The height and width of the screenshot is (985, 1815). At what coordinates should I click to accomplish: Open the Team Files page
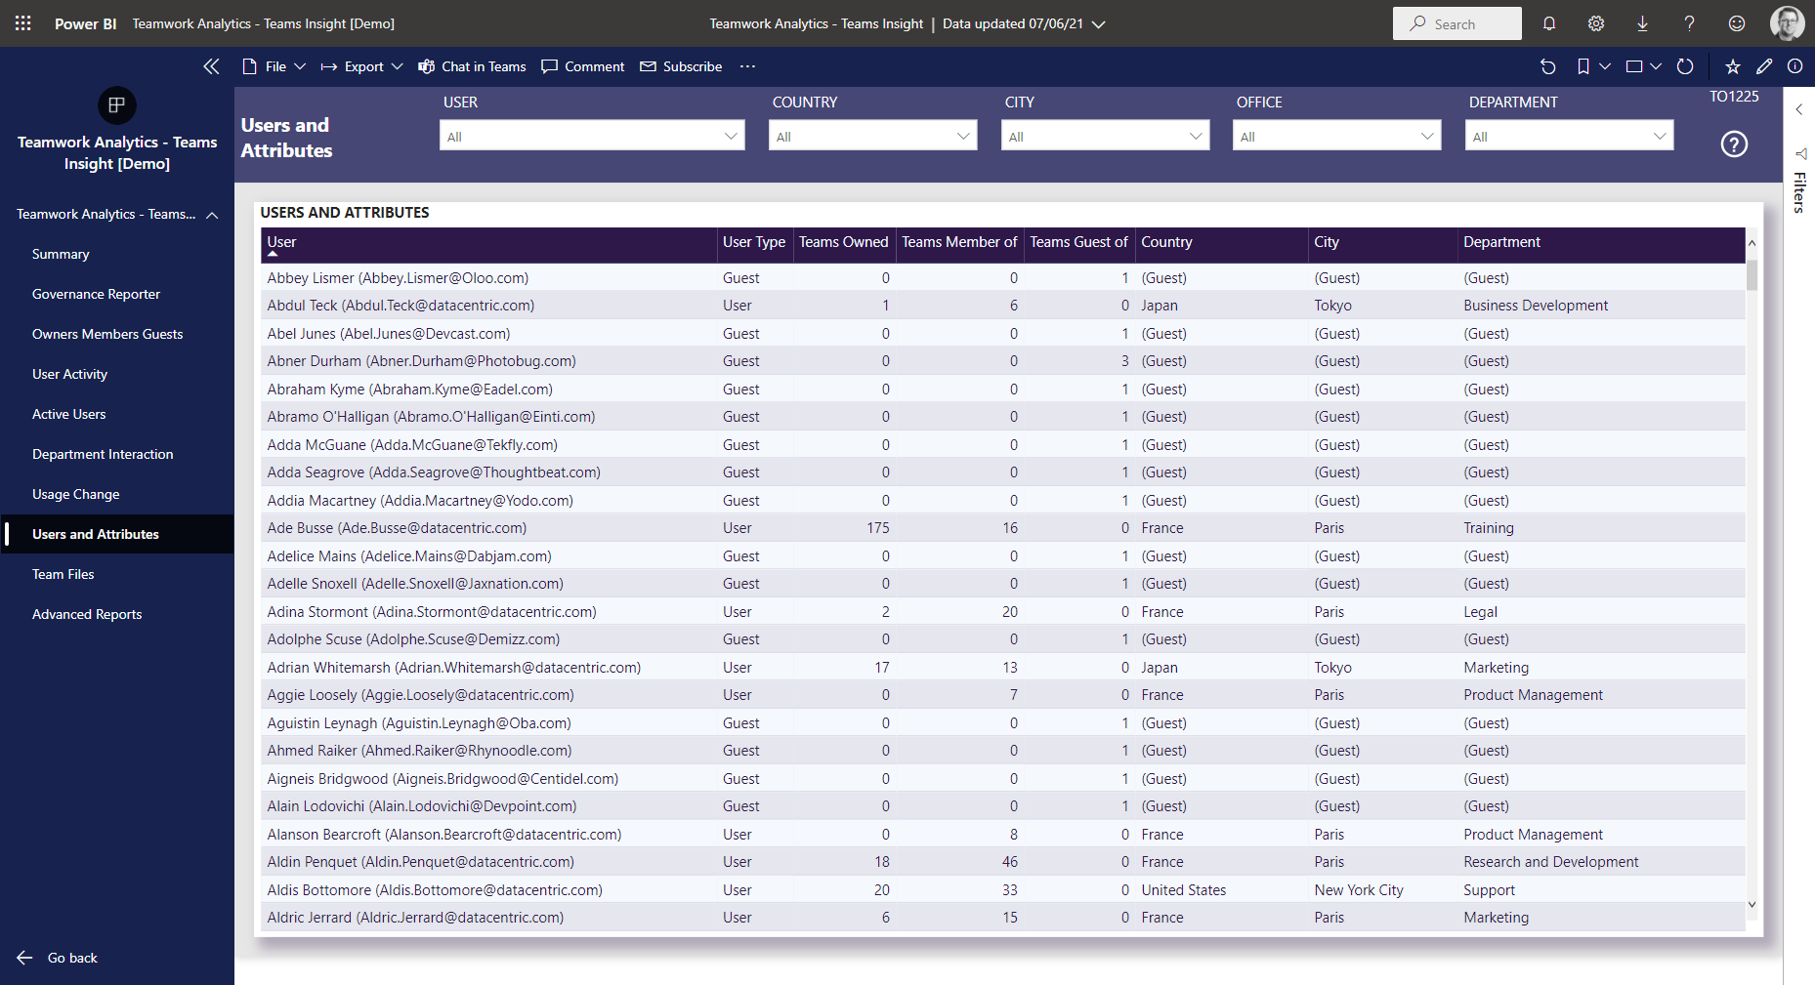click(63, 574)
